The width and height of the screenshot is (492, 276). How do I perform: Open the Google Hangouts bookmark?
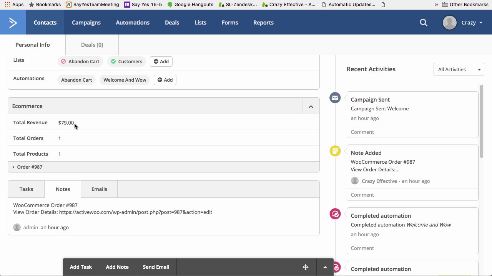190,5
